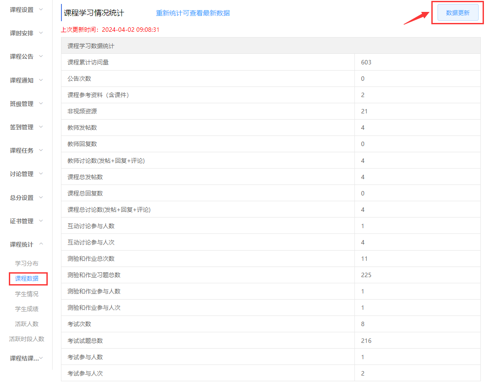Expand the 课程设置 sidebar menu

click(x=27, y=10)
